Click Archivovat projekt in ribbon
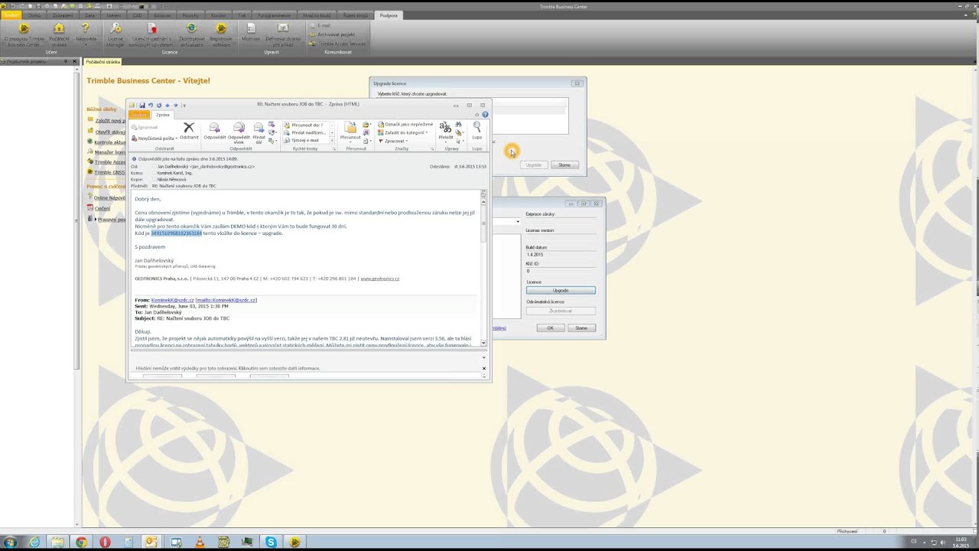The height and width of the screenshot is (551, 979). [x=333, y=34]
